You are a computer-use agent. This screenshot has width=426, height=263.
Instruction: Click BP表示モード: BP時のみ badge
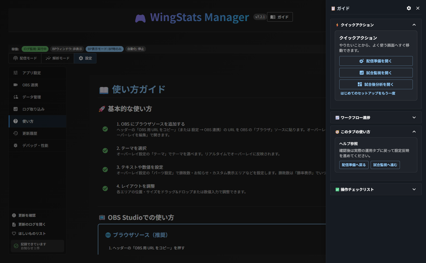105,49
